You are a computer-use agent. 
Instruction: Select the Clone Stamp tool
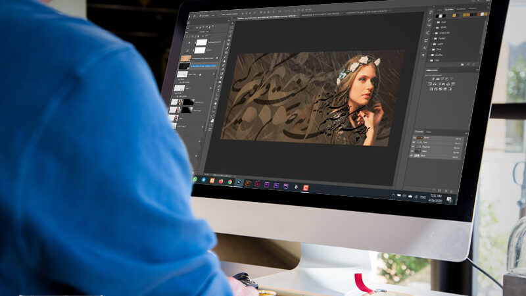224,61
